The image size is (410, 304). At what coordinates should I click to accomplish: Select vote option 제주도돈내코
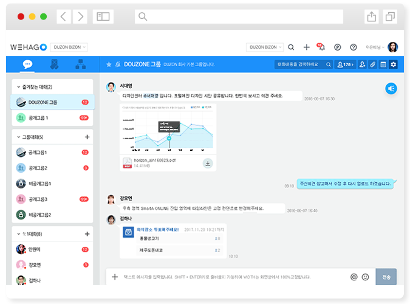tap(179, 250)
